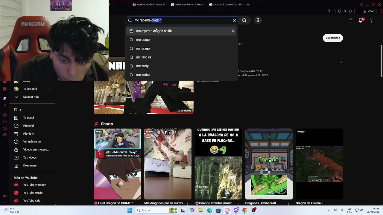Open Discord from the taskbar
The image size is (383, 215).
(236, 210)
